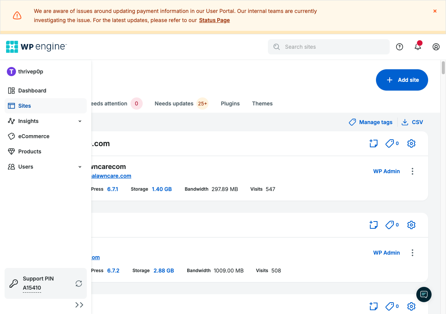This screenshot has height=314, width=446.
Task: Add note icon on the .com site card
Action: [x=373, y=143]
